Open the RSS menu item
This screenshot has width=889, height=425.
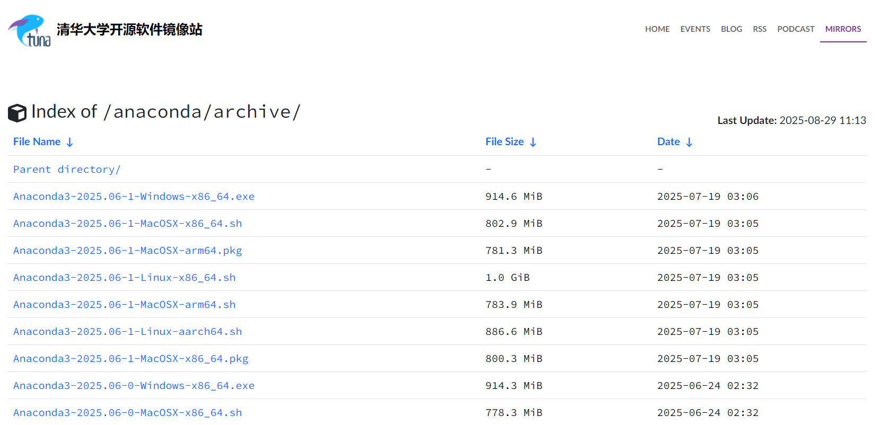(760, 29)
